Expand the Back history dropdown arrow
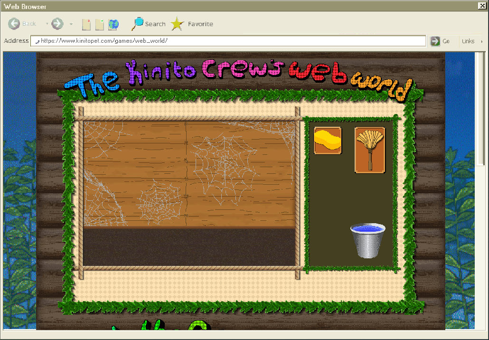Viewport: 489px width, 340px height. [x=47, y=24]
